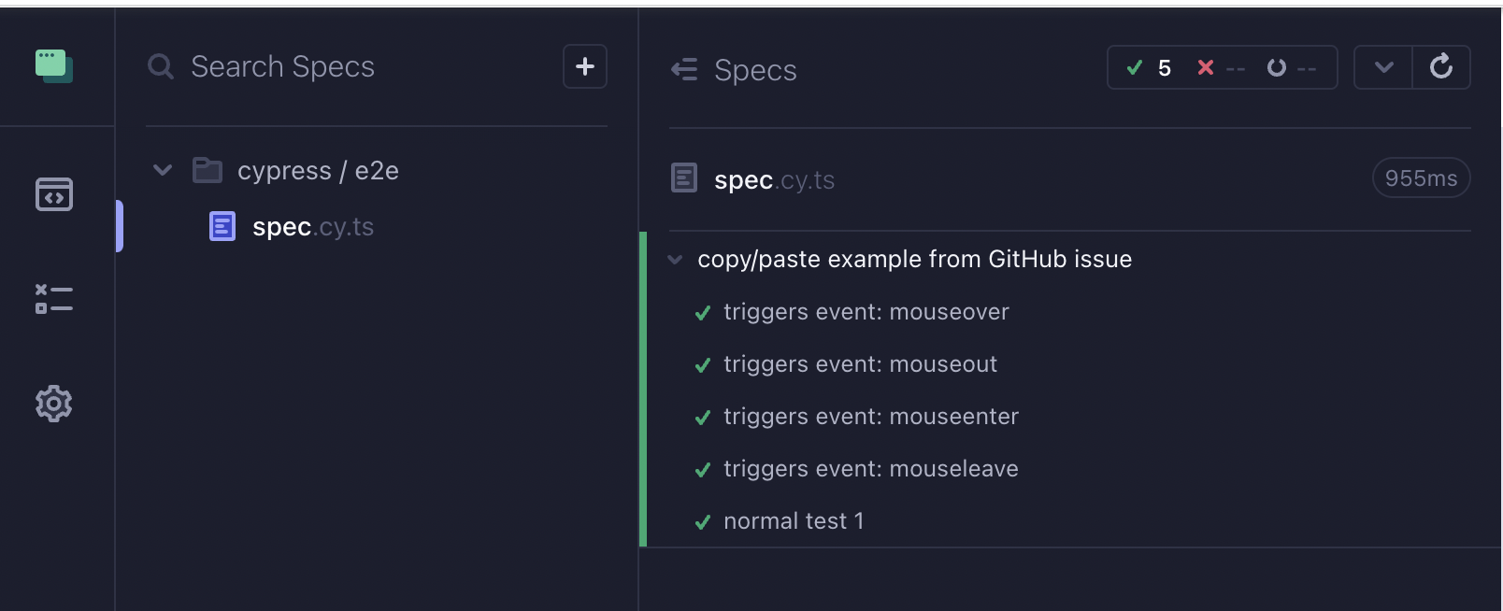Screen dimensions: 1503x611
Task: Create a new spec with the plus button
Action: click(585, 66)
